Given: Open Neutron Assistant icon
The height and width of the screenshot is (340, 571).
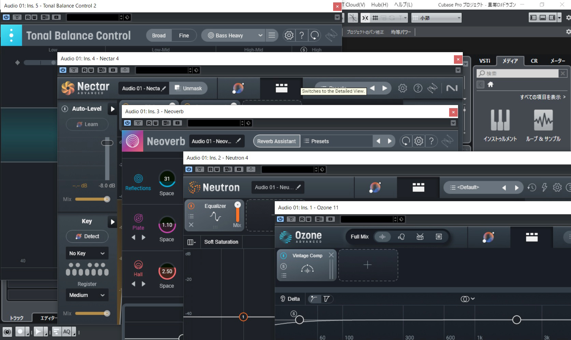Looking at the screenshot, I should tap(375, 187).
